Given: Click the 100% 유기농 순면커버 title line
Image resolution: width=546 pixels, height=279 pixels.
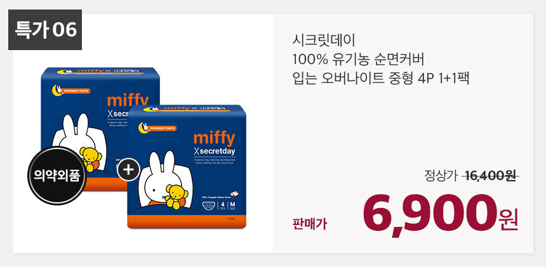Looking at the screenshot, I should (x=358, y=60).
